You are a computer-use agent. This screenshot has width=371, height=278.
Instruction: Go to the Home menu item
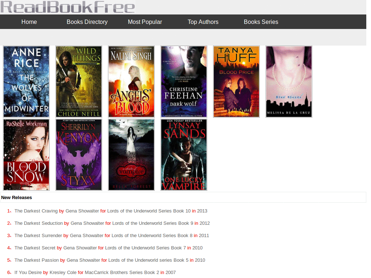click(x=29, y=22)
